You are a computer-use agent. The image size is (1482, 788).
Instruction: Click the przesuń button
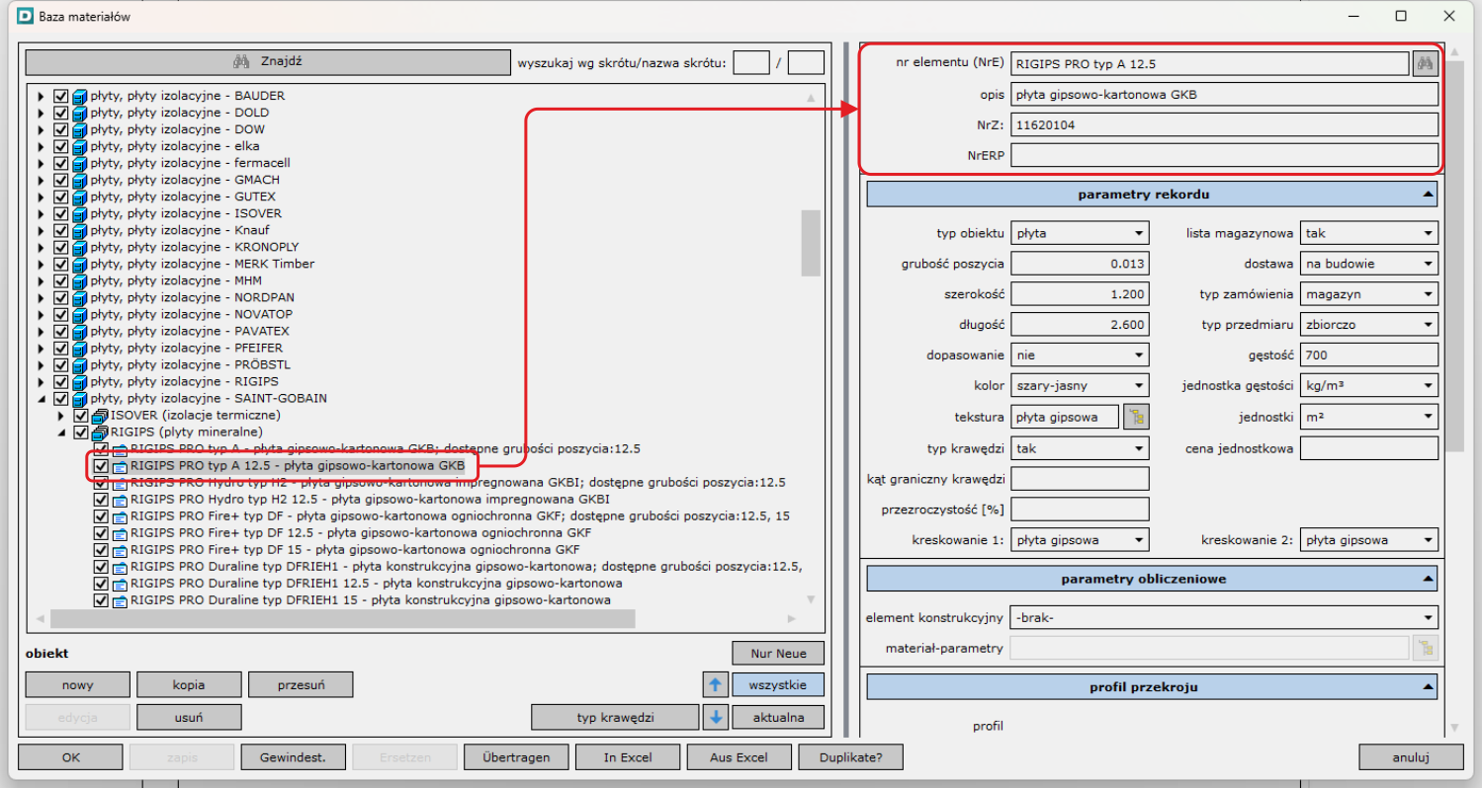coord(301,684)
